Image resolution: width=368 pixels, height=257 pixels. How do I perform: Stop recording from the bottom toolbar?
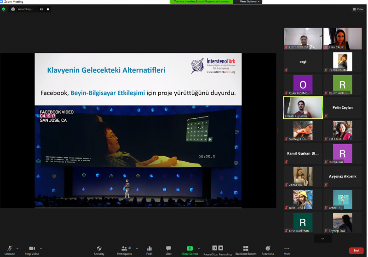pyautogui.click(x=221, y=248)
